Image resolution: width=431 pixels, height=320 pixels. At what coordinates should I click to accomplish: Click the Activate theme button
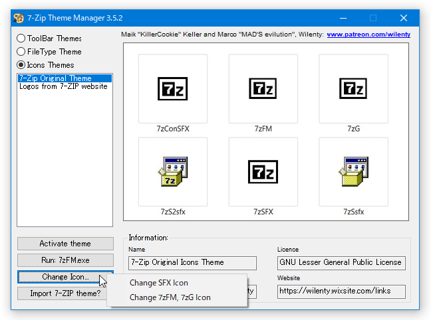pyautogui.click(x=65, y=244)
